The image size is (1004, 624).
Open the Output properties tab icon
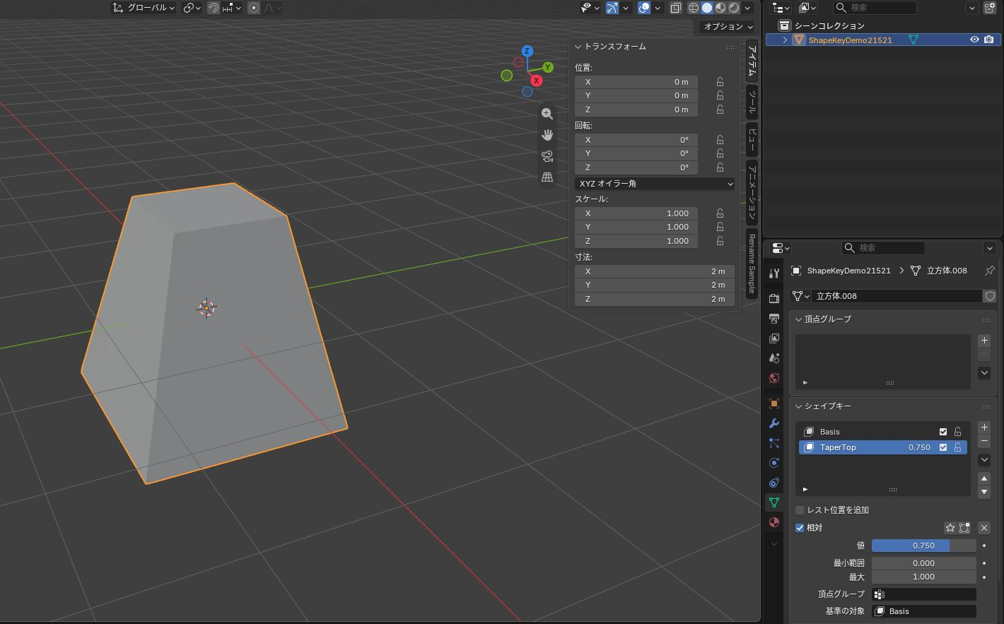774,318
